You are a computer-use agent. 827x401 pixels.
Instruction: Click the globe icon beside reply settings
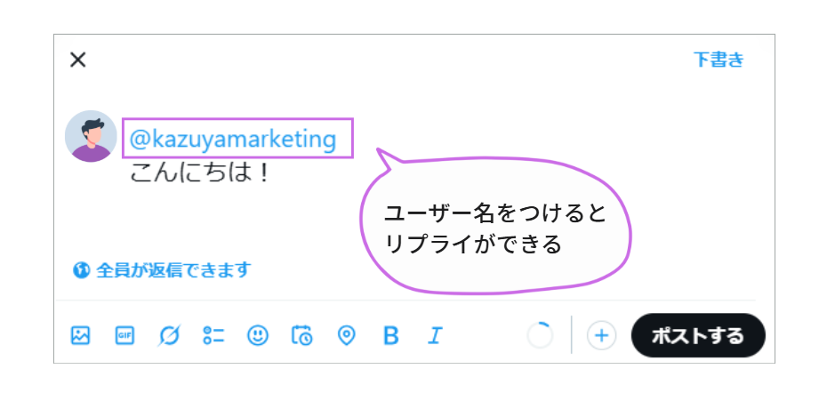click(x=81, y=269)
